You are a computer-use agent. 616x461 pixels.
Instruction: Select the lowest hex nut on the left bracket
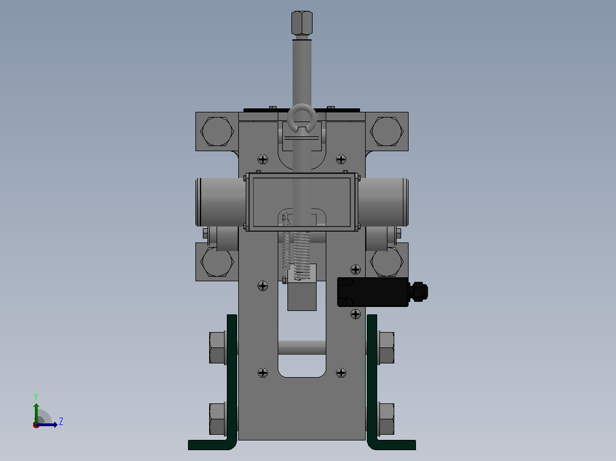[x=217, y=419]
